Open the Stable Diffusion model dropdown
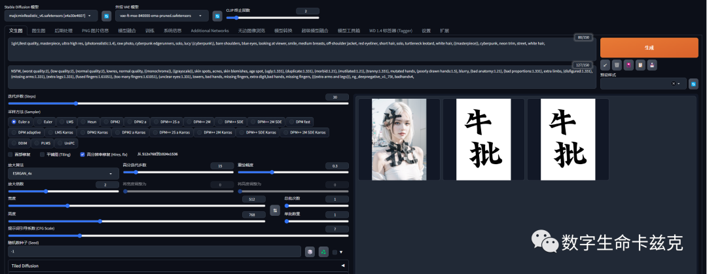 51,16
